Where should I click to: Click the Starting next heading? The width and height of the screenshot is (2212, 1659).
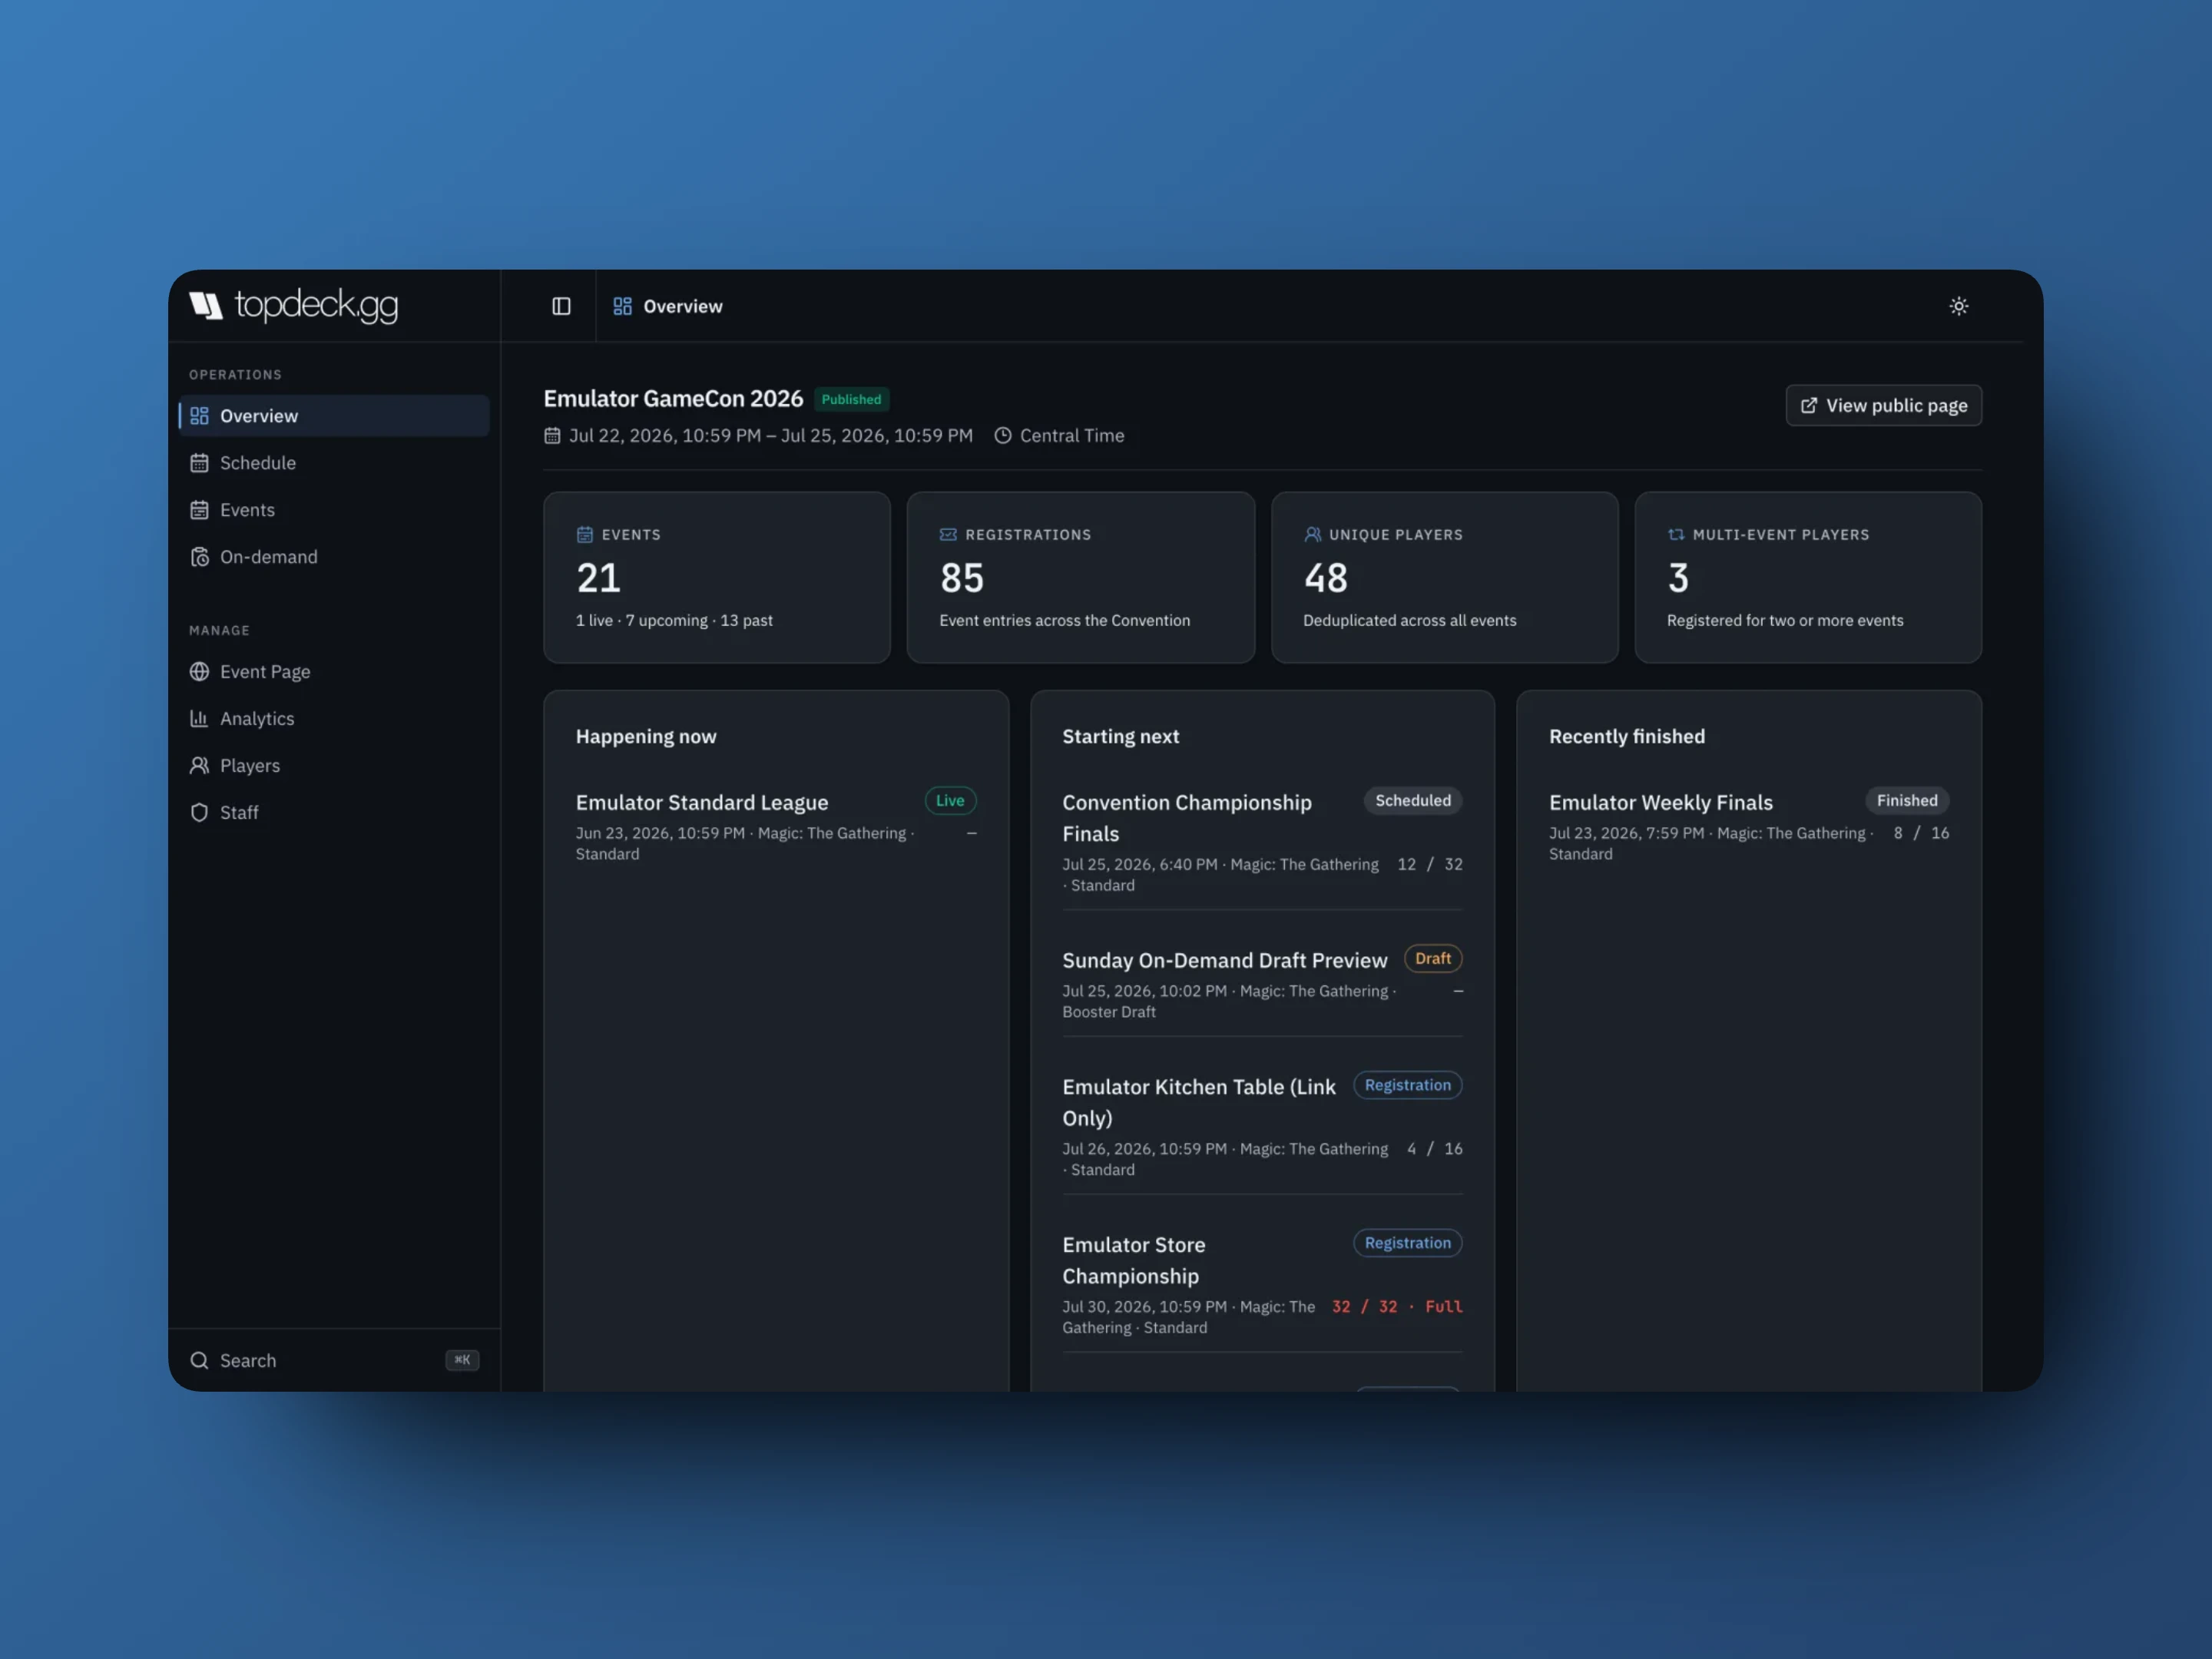point(1121,737)
